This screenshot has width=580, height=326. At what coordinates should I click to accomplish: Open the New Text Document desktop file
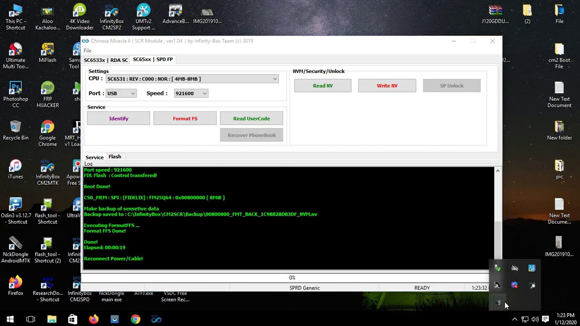559,95
